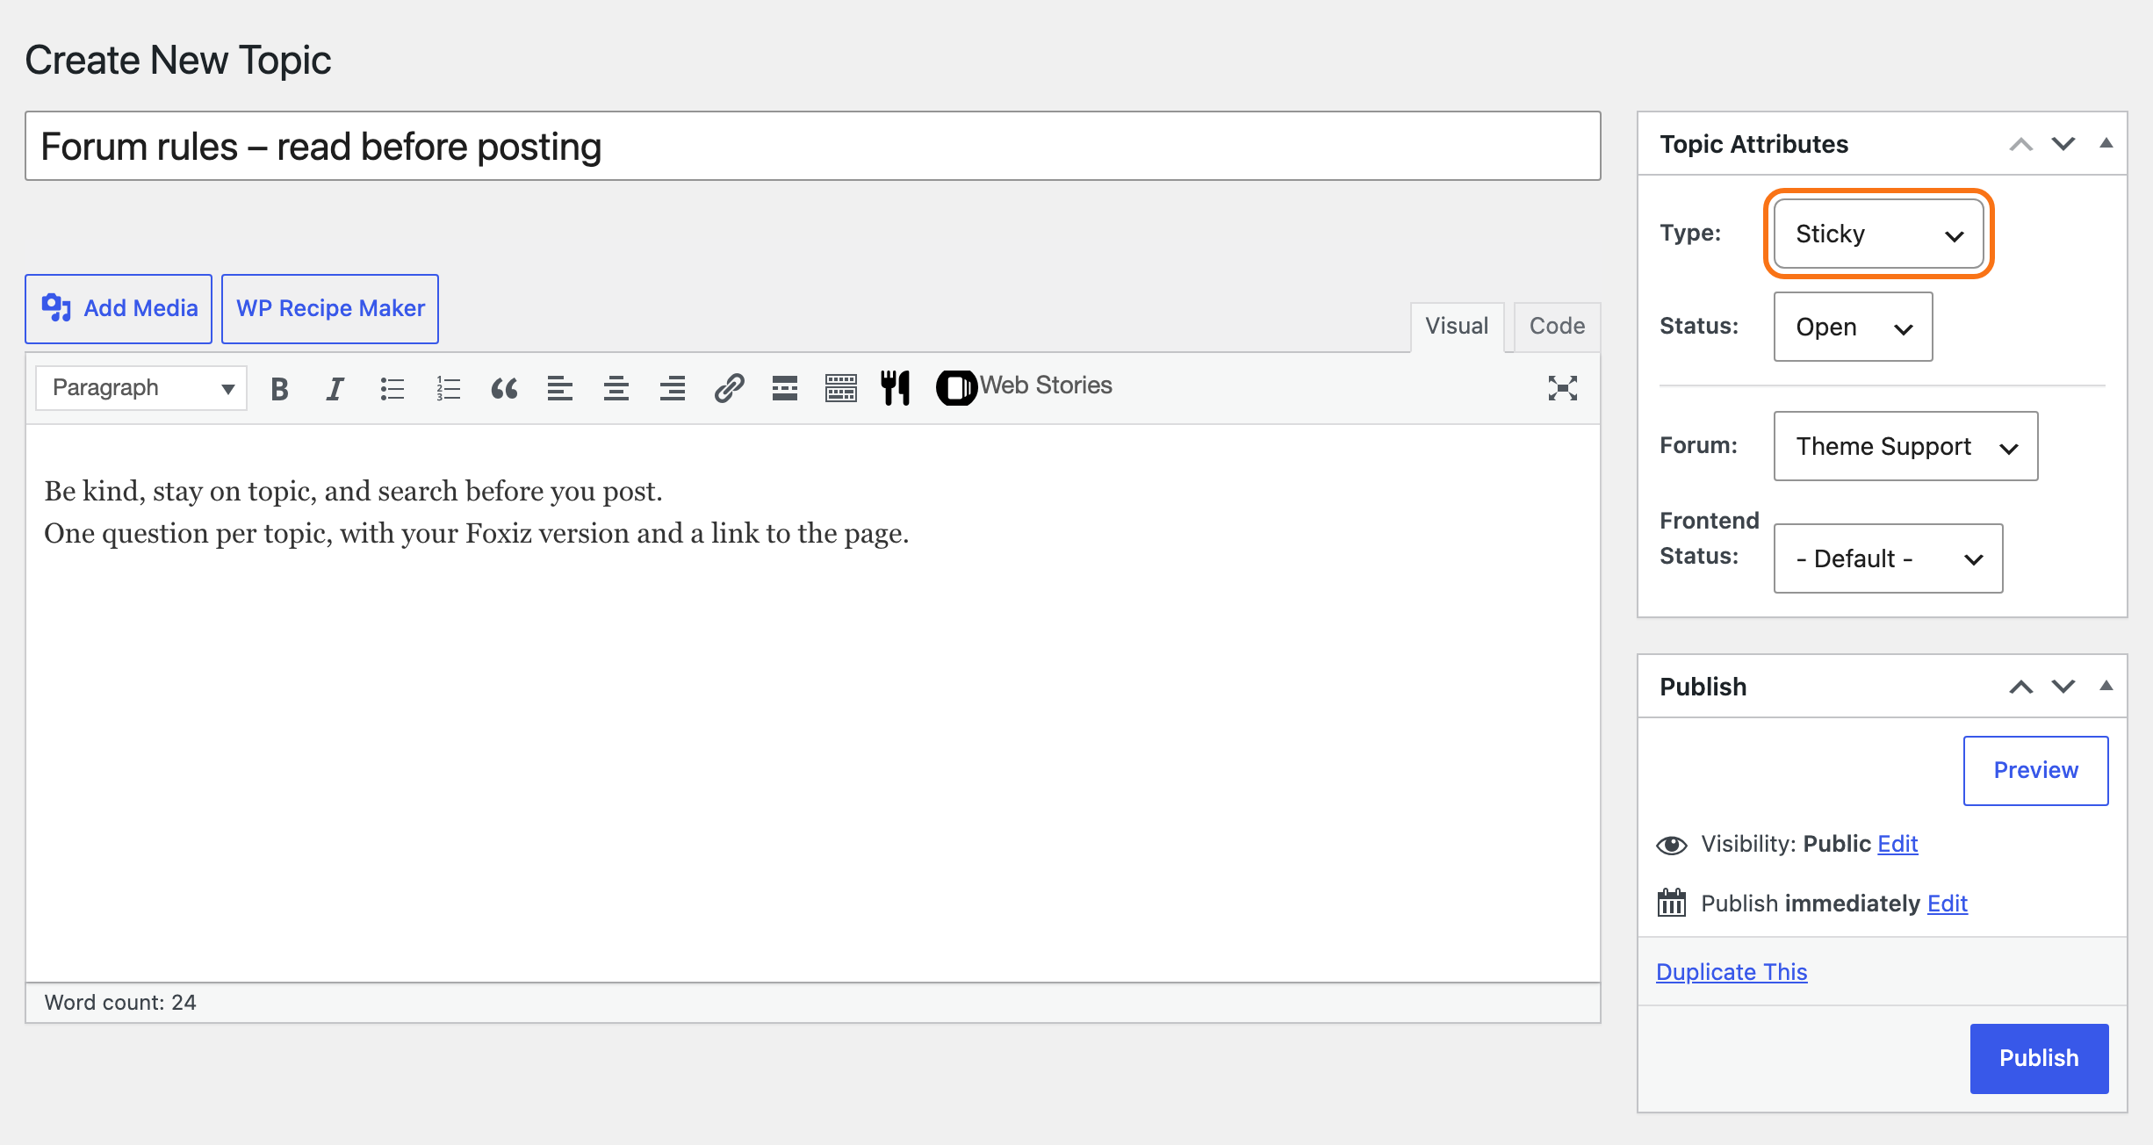Click the Preview button
The height and width of the screenshot is (1145, 2153).
pyautogui.click(x=2035, y=770)
